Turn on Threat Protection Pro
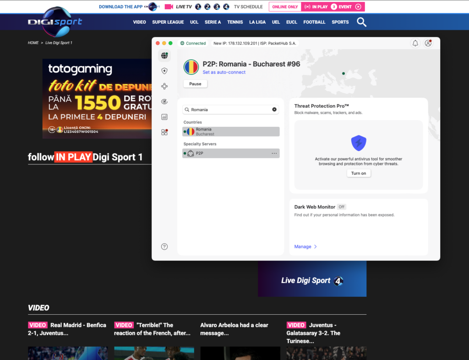The width and height of the screenshot is (469, 360). click(358, 173)
